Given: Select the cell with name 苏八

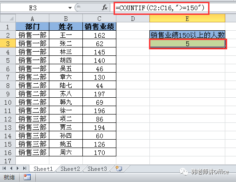Looking at the screenshot, I should (66, 94).
